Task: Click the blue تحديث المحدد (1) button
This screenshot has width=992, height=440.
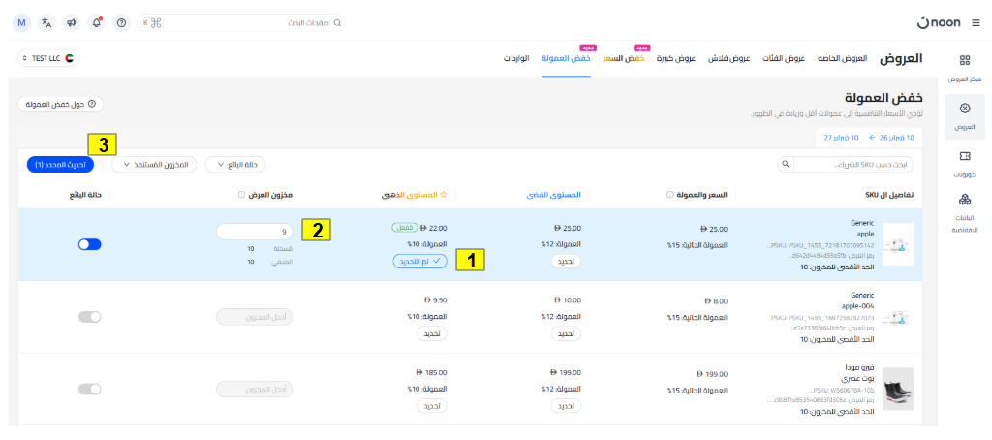Action: (61, 165)
